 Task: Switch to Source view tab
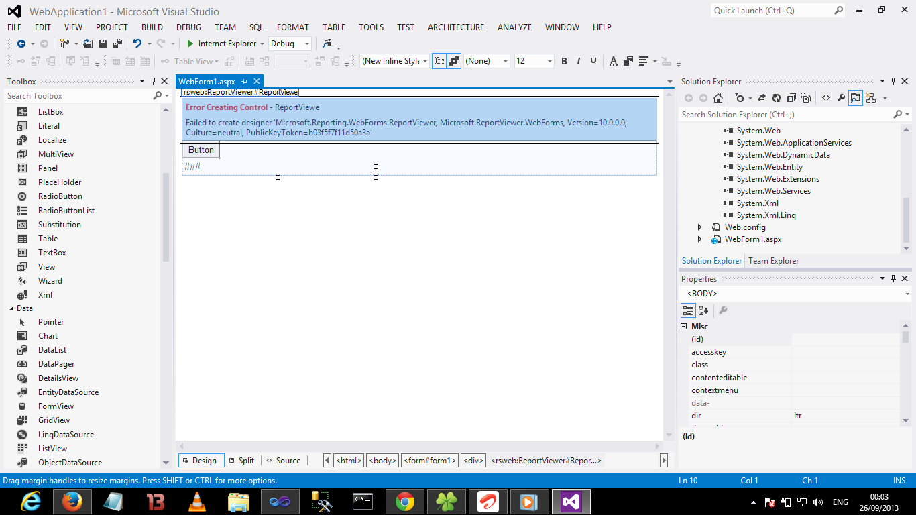283,461
